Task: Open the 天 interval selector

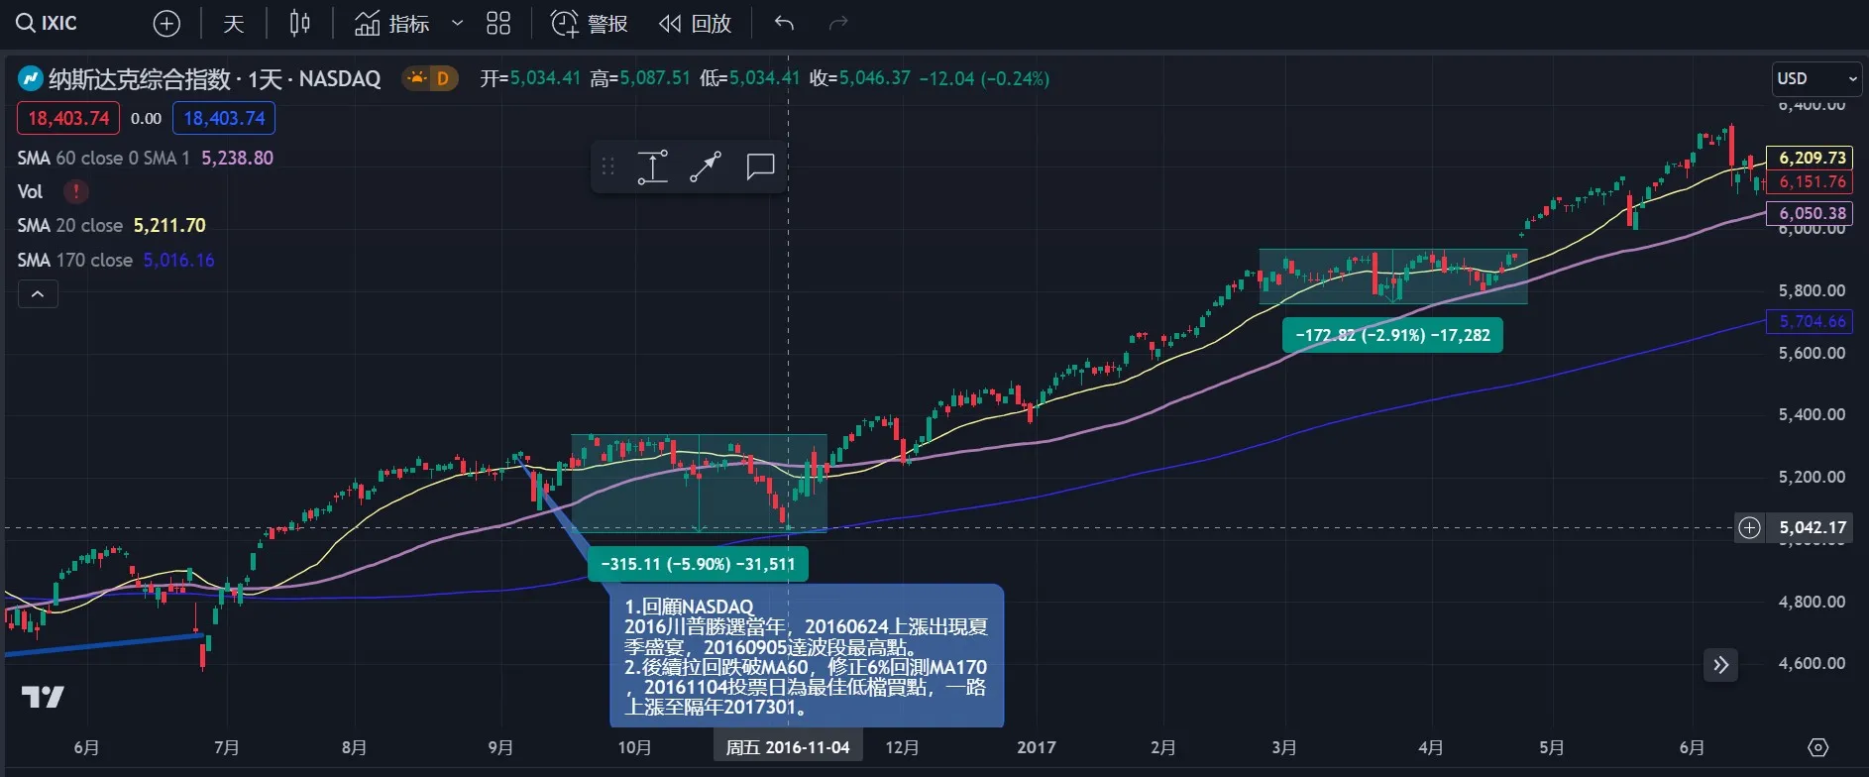Action: [x=234, y=23]
